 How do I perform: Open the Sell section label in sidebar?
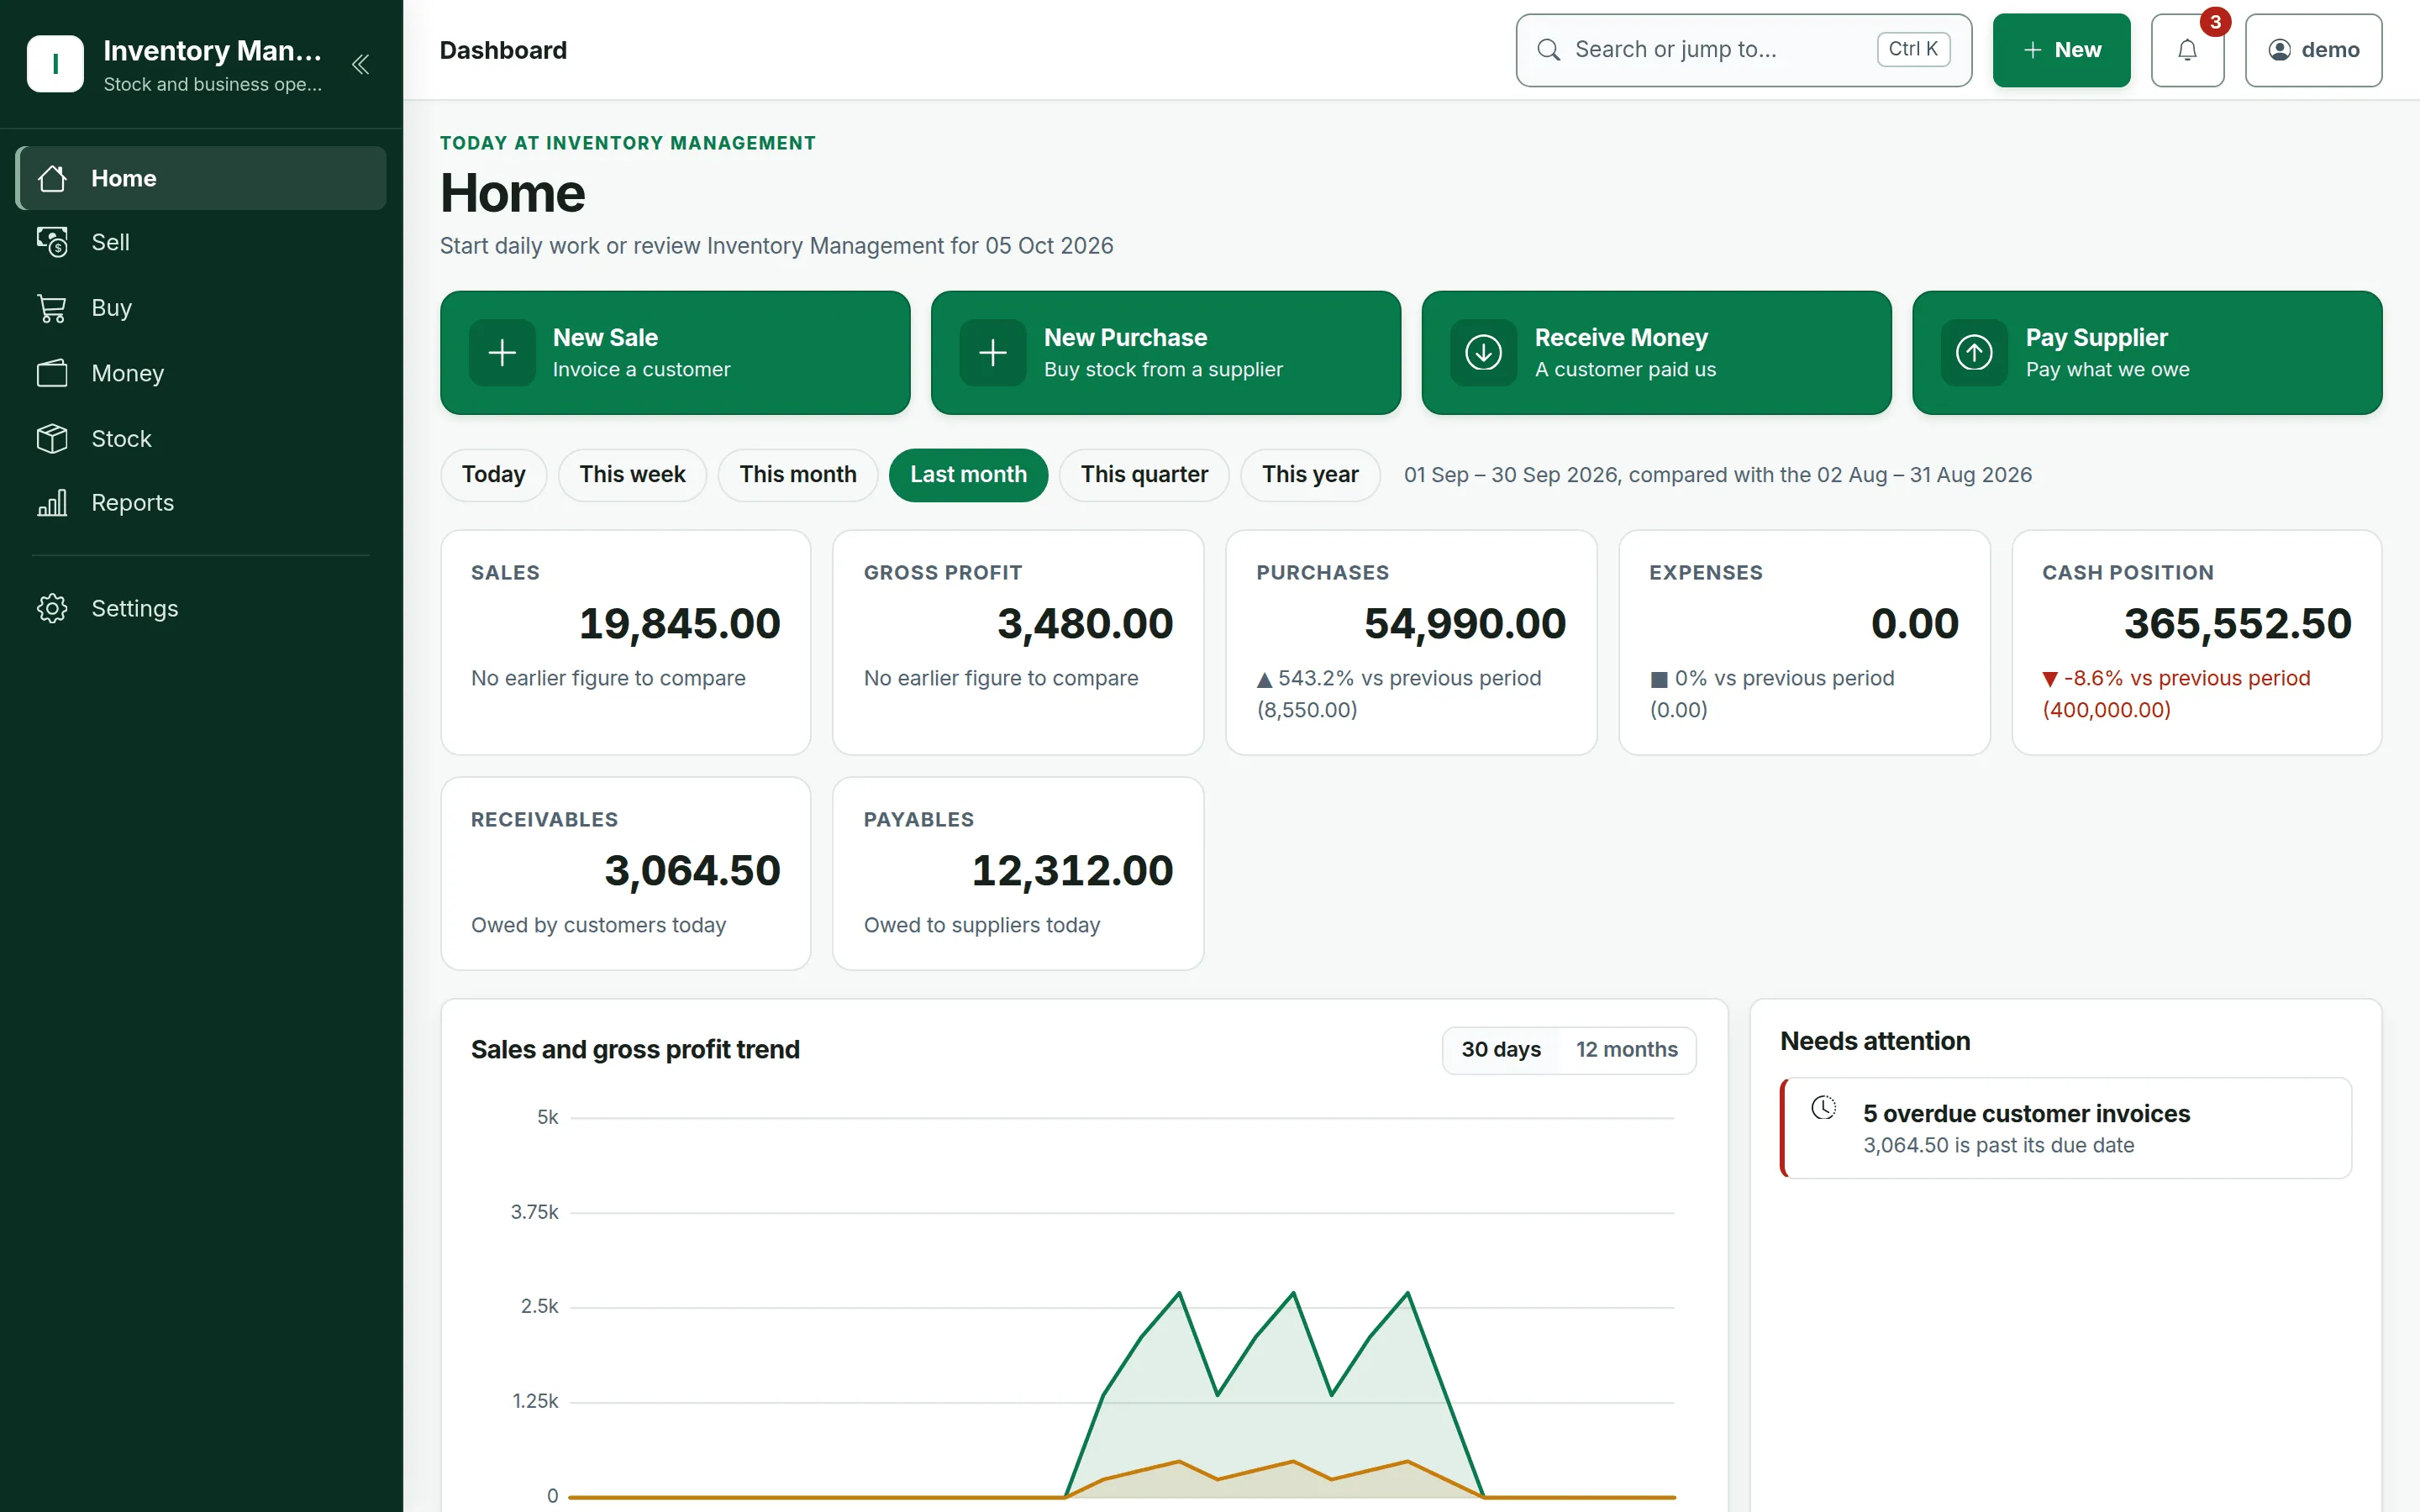(110, 242)
